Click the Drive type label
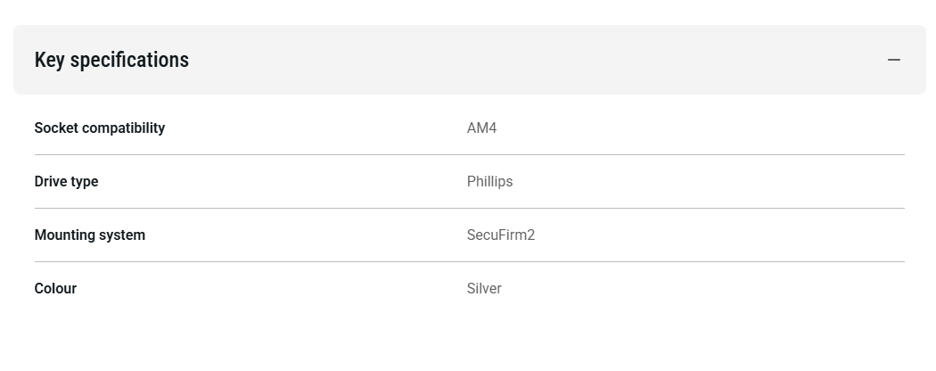Viewport: 936px width, 371px height. coord(66,181)
